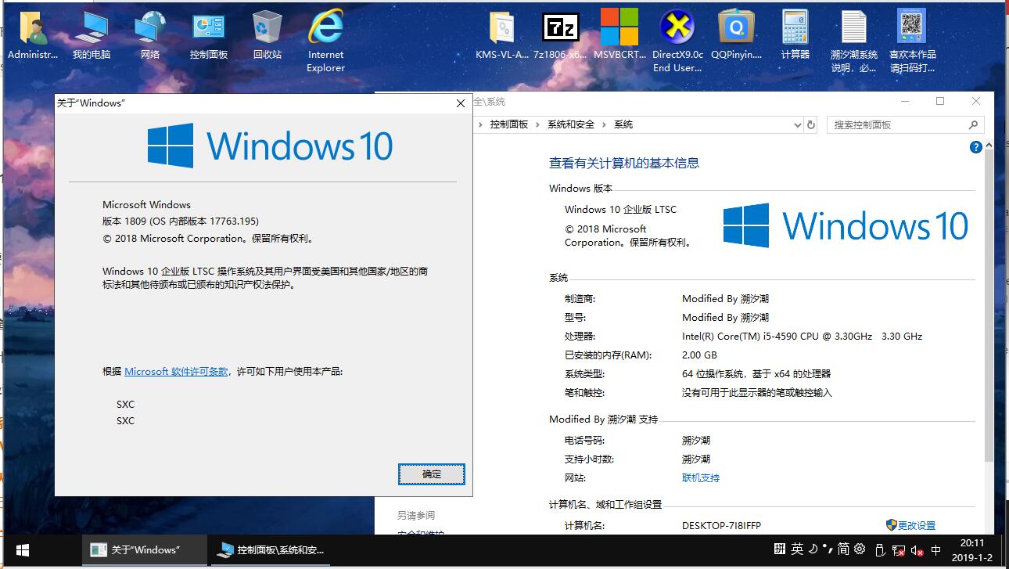Click the refresh icon beside address bar
Viewport: 1009px width, 569px height.
811,125
